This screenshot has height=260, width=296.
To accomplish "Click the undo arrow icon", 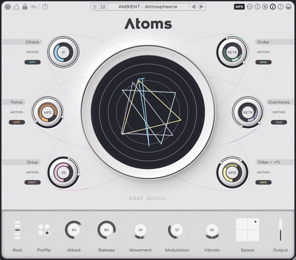I will tap(34, 7).
